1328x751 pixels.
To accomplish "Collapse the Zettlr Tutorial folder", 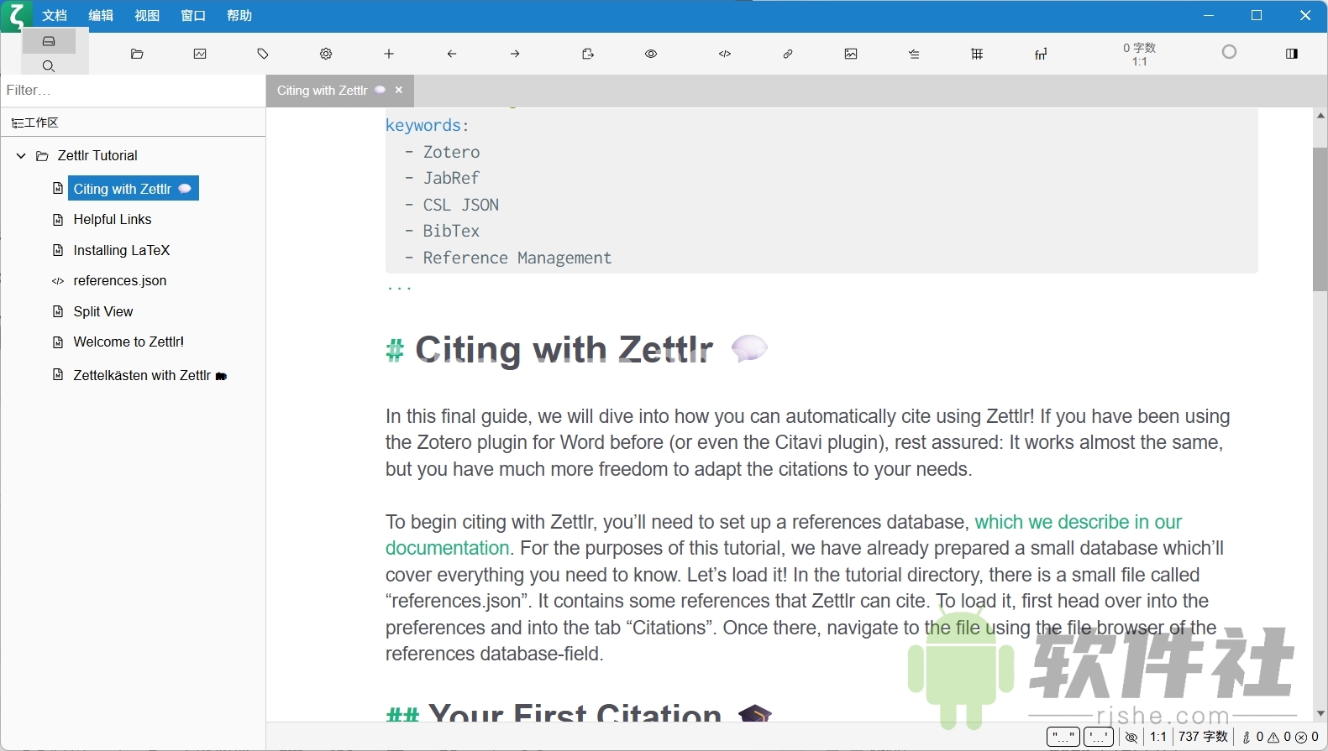I will [21, 155].
